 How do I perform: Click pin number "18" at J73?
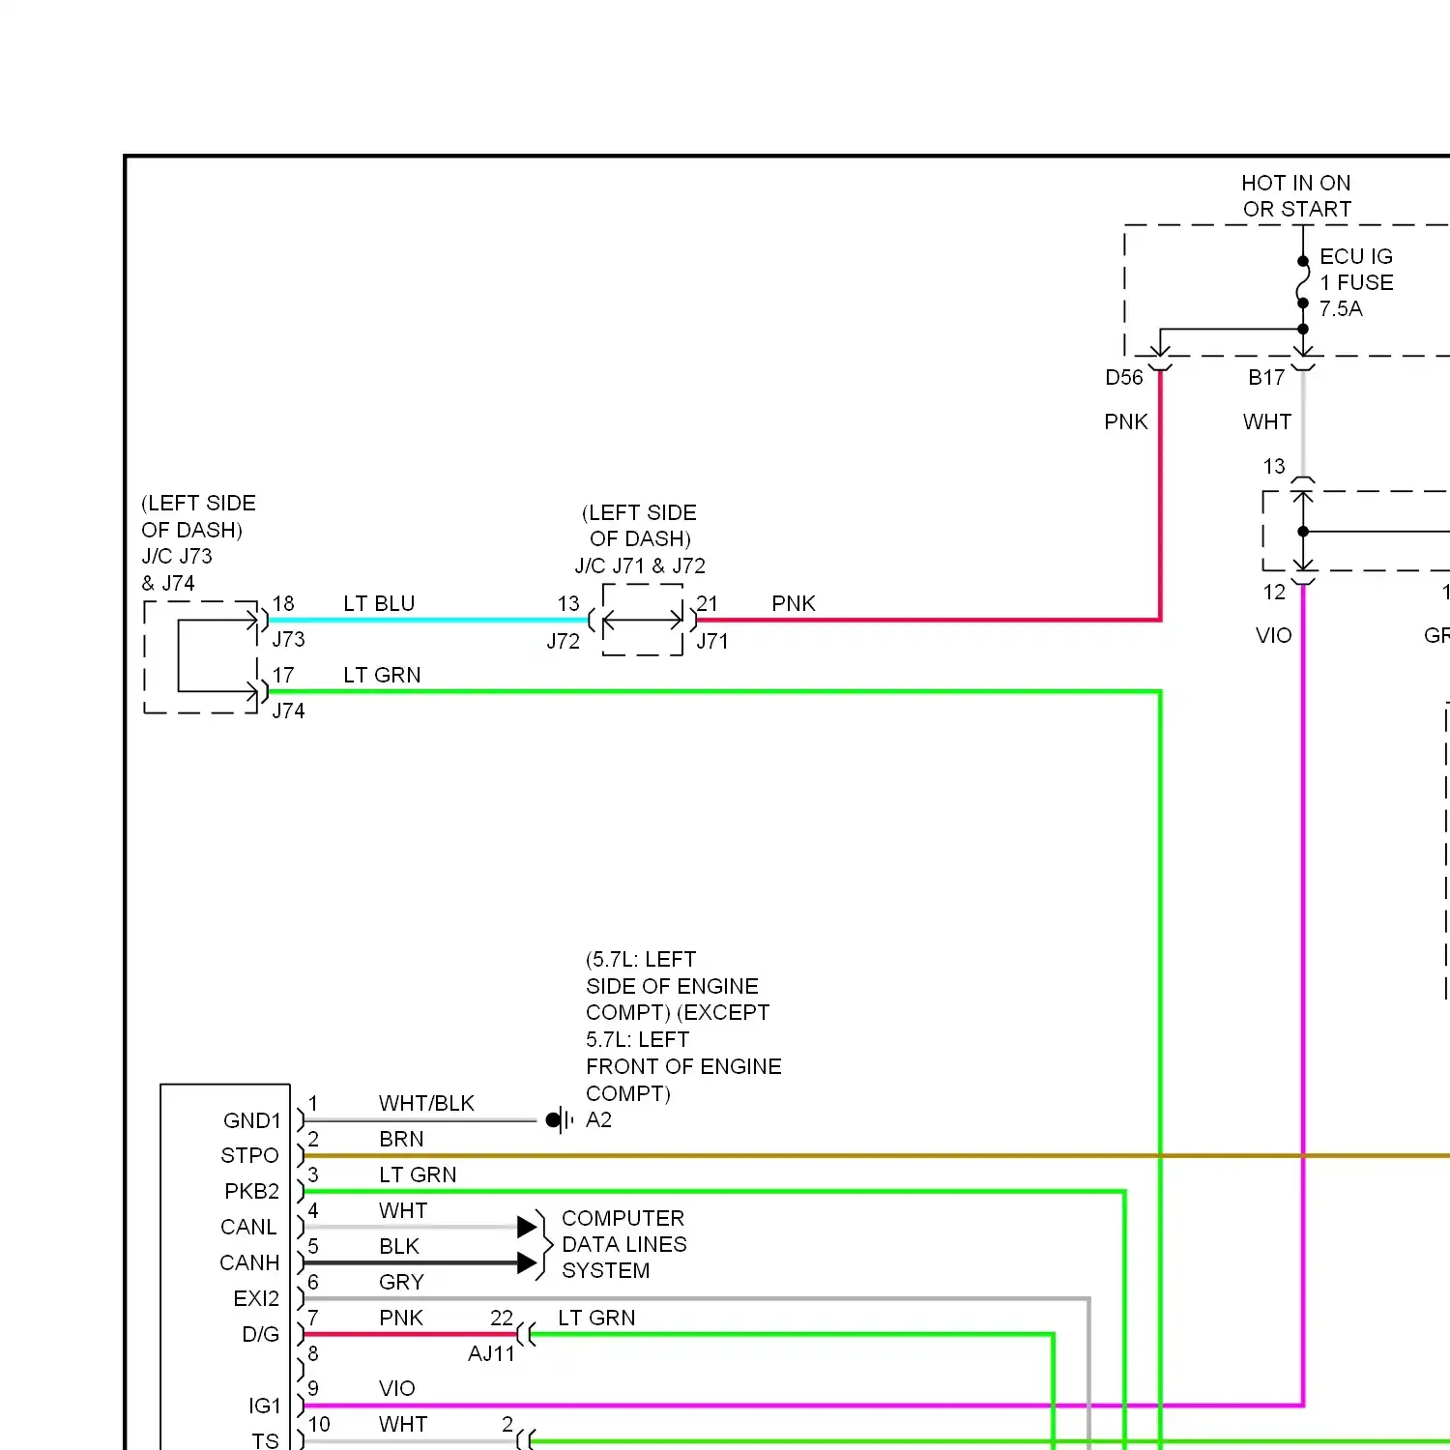[x=283, y=603]
